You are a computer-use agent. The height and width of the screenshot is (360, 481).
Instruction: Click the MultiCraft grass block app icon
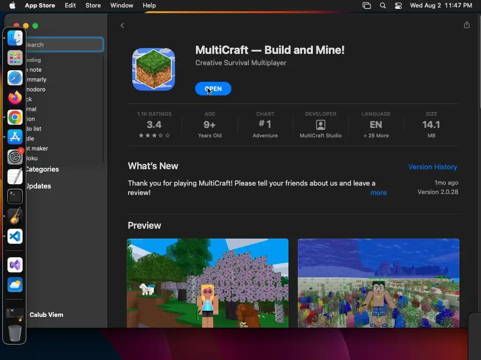pyautogui.click(x=154, y=69)
